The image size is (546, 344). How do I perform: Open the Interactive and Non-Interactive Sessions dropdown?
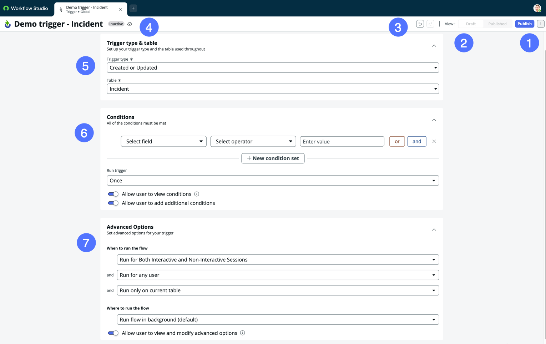click(278, 260)
